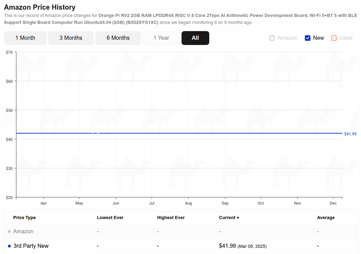Click the Average column header
The width and height of the screenshot is (361, 254).
point(326,217)
